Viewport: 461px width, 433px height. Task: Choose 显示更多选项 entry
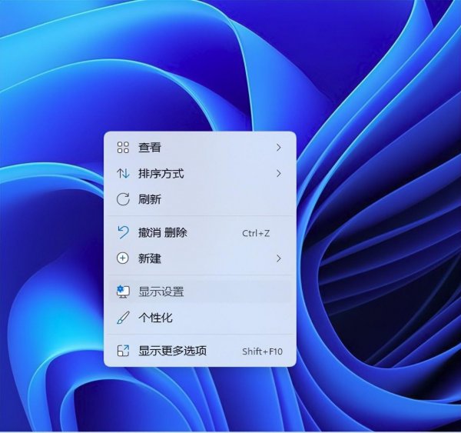click(x=200, y=351)
